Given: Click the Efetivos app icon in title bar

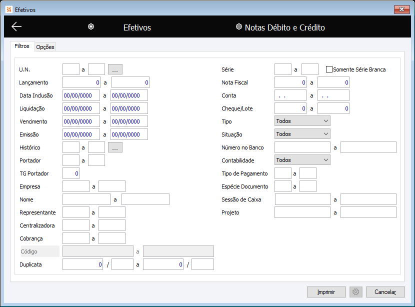Looking at the screenshot, I should [x=8, y=9].
